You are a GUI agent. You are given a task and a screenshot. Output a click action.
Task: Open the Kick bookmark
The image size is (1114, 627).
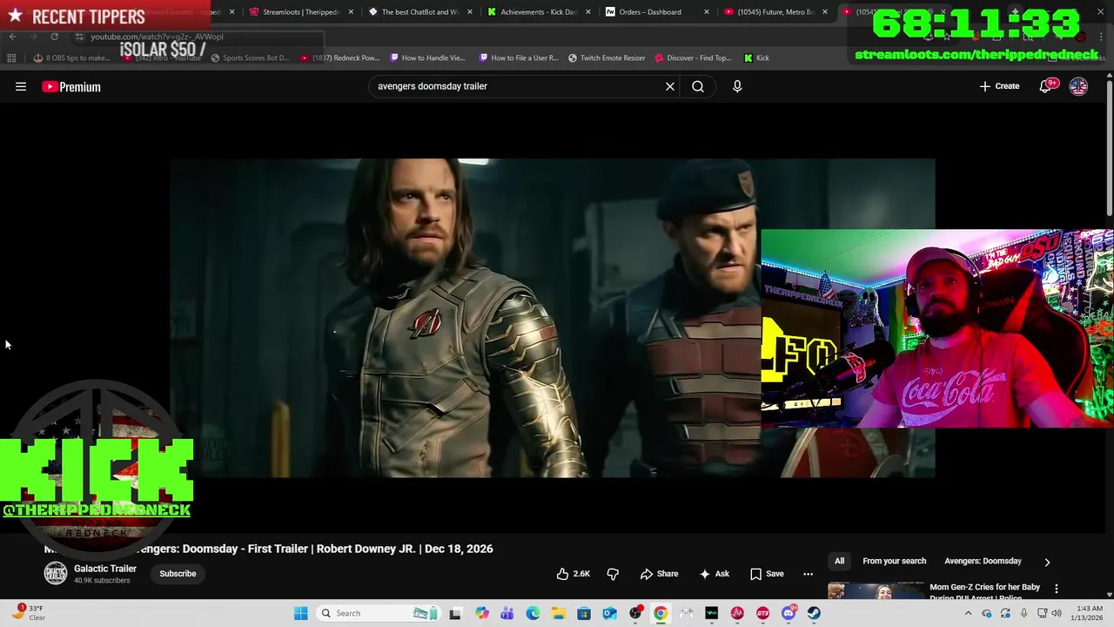756,58
